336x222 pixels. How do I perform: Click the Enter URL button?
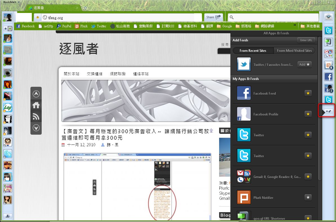coord(306,40)
